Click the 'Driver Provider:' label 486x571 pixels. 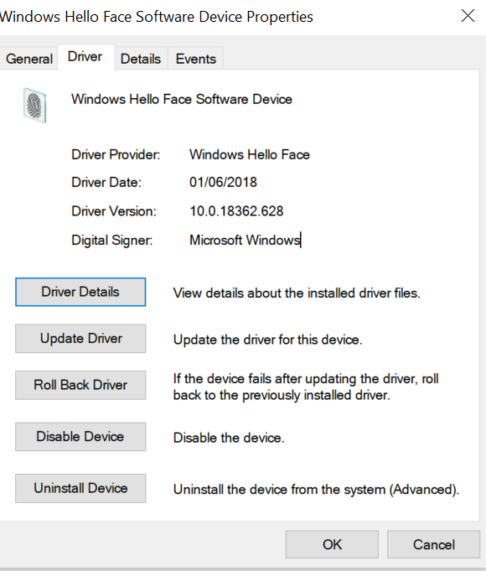pos(116,155)
